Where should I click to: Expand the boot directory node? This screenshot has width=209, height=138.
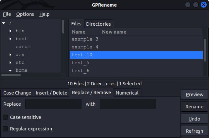pos(11,39)
